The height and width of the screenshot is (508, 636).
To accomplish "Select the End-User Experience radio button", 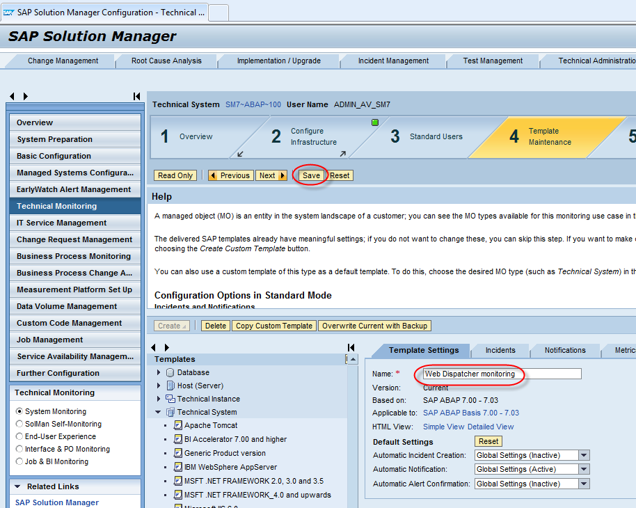I will click(x=19, y=436).
